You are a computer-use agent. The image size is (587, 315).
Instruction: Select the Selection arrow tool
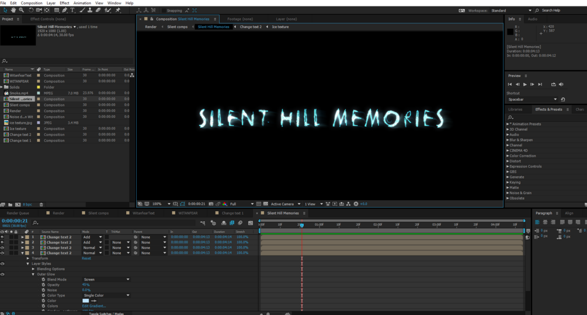[x=5, y=10]
